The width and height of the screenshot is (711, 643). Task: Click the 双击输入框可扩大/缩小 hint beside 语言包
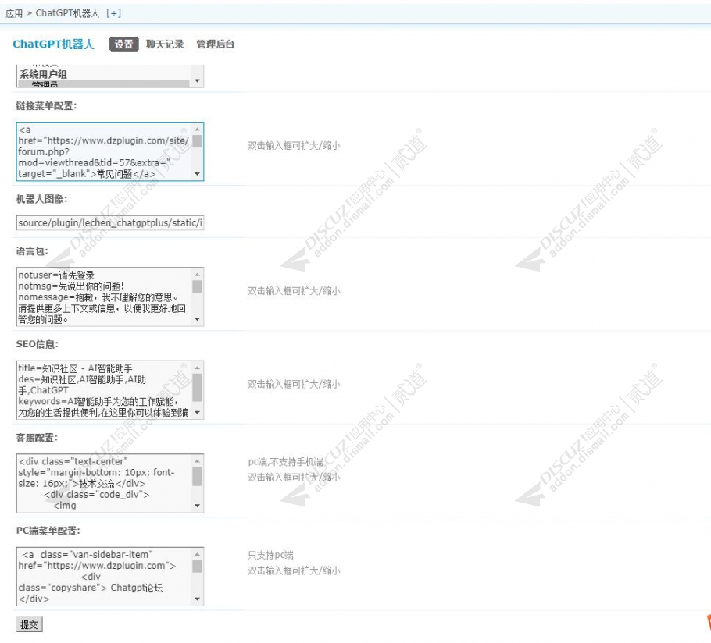click(294, 291)
